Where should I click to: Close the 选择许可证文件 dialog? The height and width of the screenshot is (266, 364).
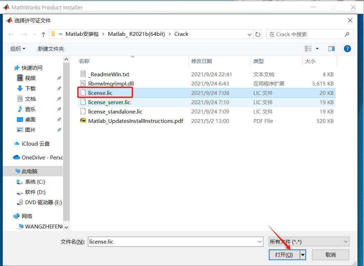[350, 20]
